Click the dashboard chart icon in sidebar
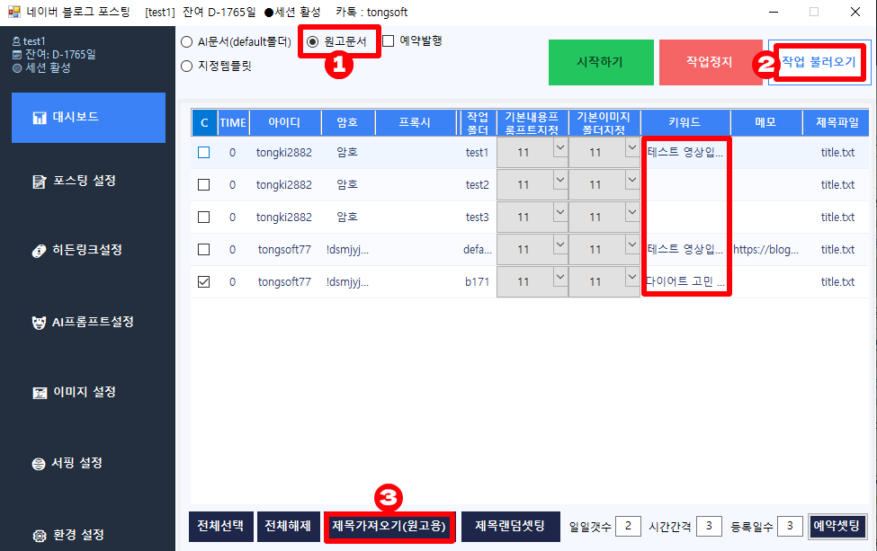This screenshot has width=877, height=551. pyautogui.click(x=40, y=118)
